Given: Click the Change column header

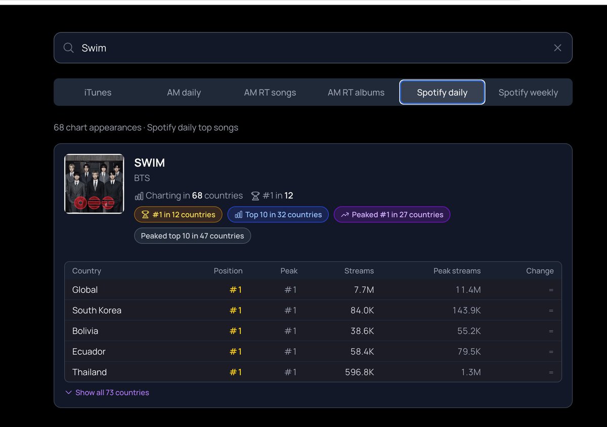Looking at the screenshot, I should 540,271.
